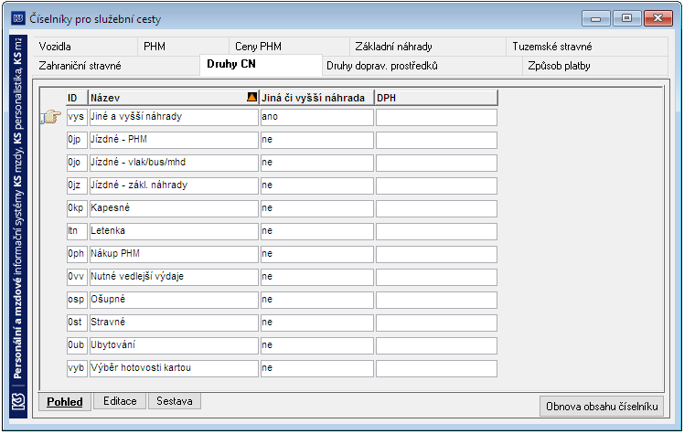
Task: Click the 'ne' value in Letenka row
Action: click(x=317, y=231)
